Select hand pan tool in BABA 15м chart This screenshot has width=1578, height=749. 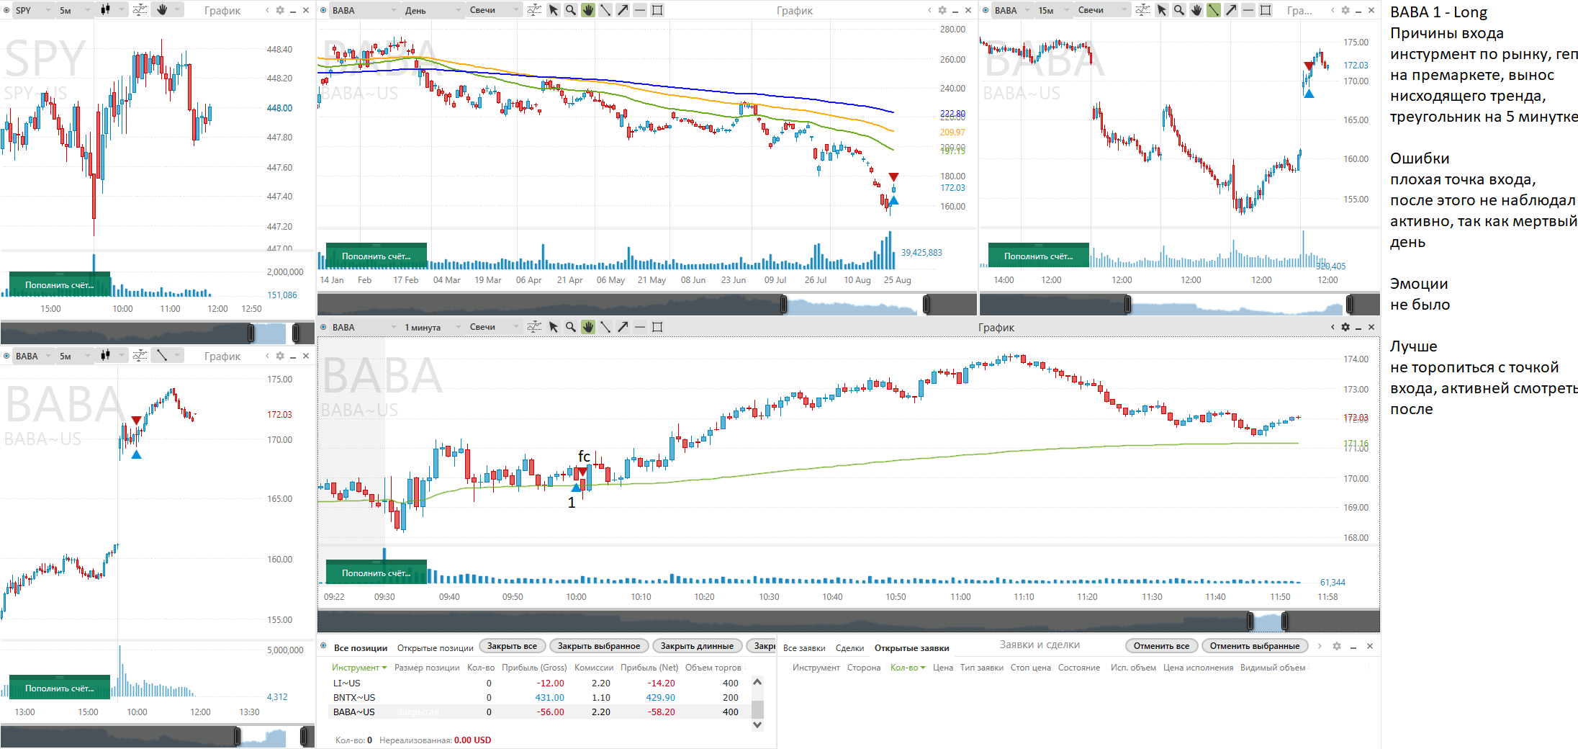pyautogui.click(x=1196, y=10)
